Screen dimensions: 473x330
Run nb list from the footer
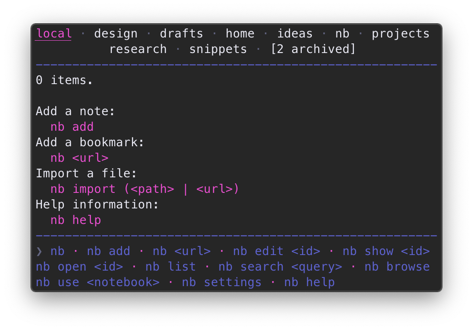(x=170, y=266)
